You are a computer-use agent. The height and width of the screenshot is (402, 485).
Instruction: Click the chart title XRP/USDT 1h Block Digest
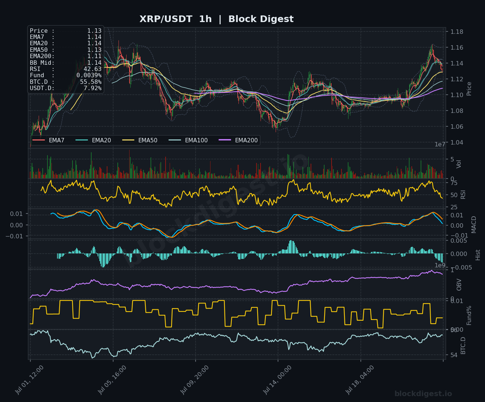[x=216, y=19]
